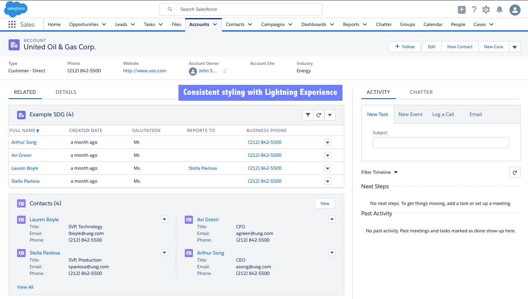Image resolution: width=528 pixels, height=299 pixels.
Task: Open the Opportunities nav dropdown arrow
Action: coord(104,24)
